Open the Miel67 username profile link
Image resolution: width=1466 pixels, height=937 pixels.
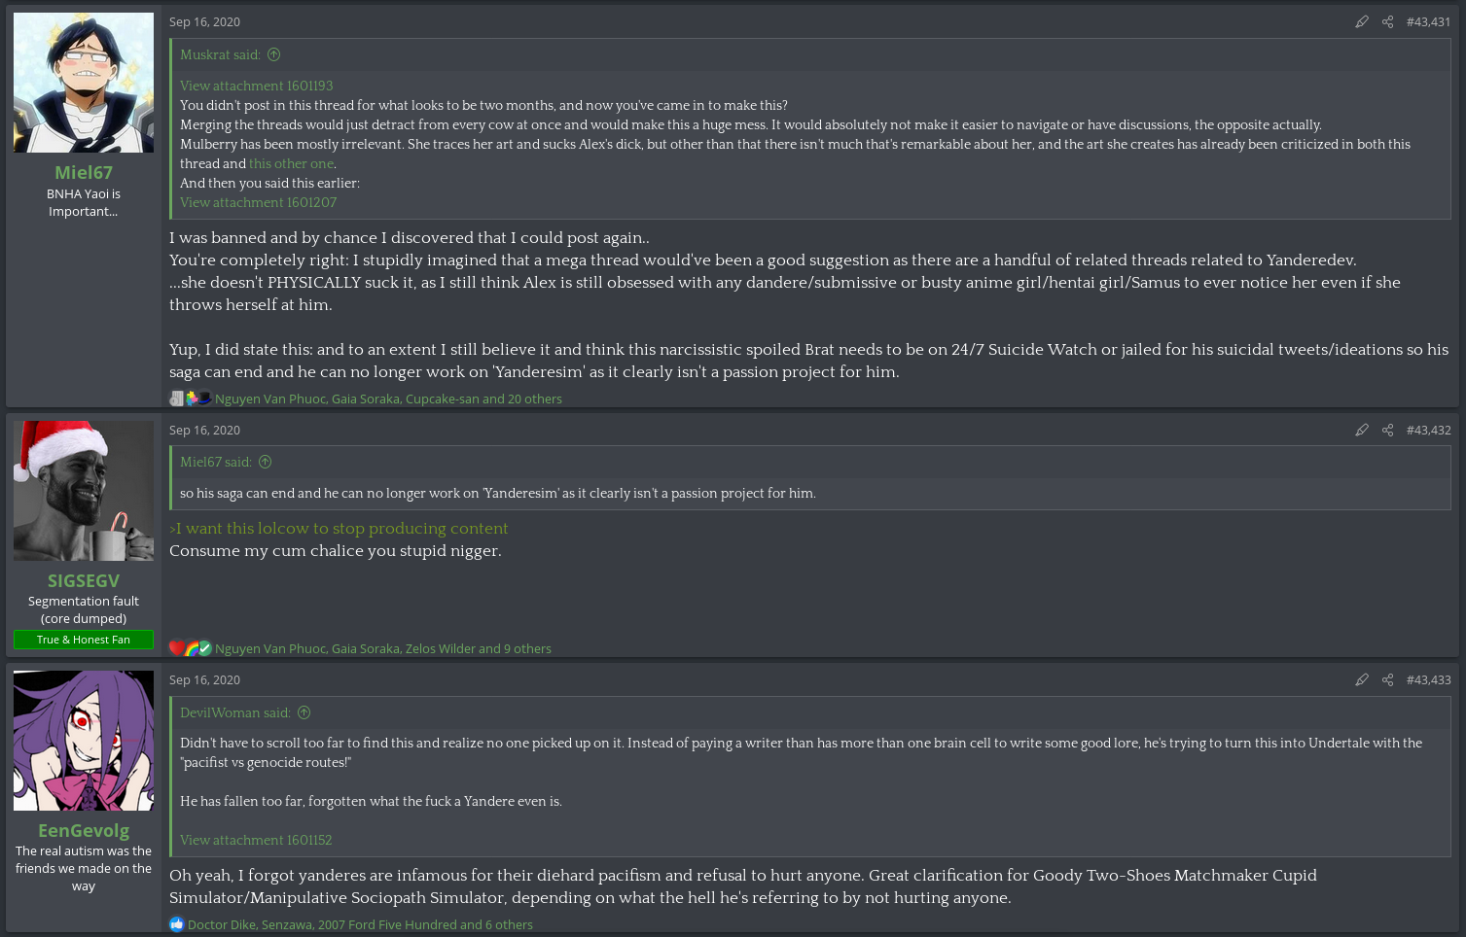84,172
